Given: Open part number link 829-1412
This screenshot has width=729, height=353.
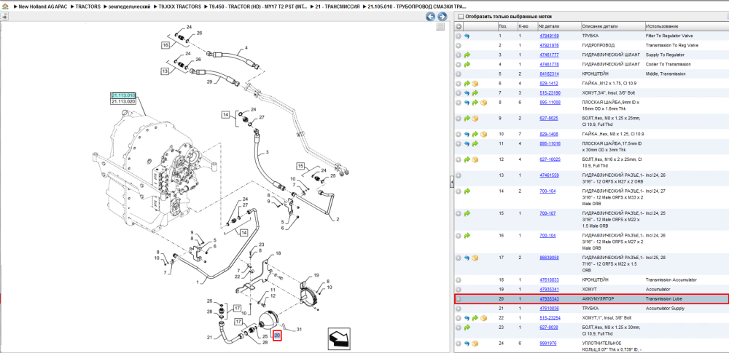Looking at the screenshot, I should [x=549, y=83].
